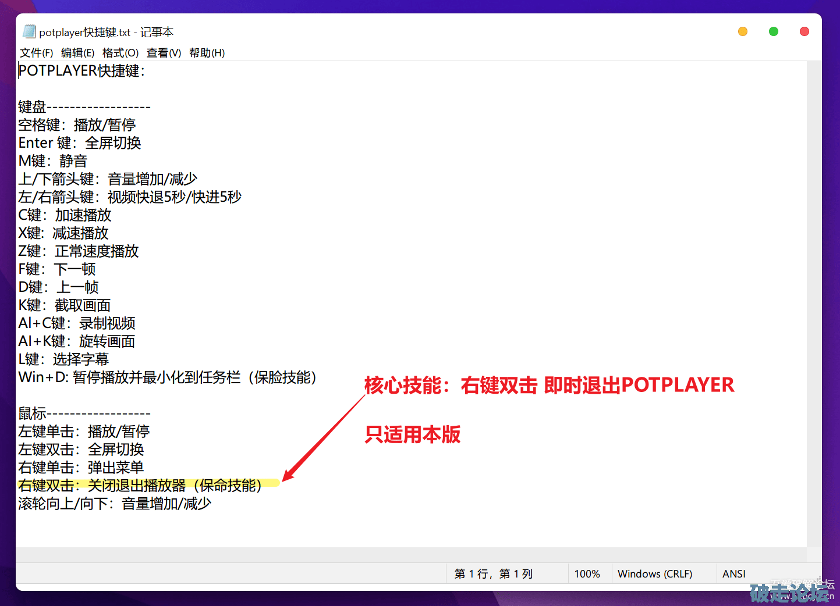Viewport: 840px width, 606px height.
Task: Click the red 核心技能 annotation text
Action: pos(549,385)
